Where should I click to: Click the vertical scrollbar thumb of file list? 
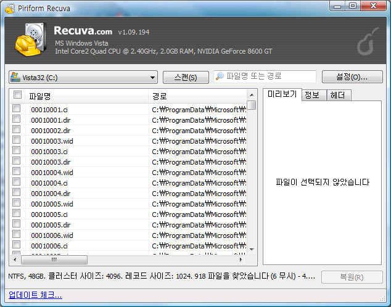coord(252,105)
